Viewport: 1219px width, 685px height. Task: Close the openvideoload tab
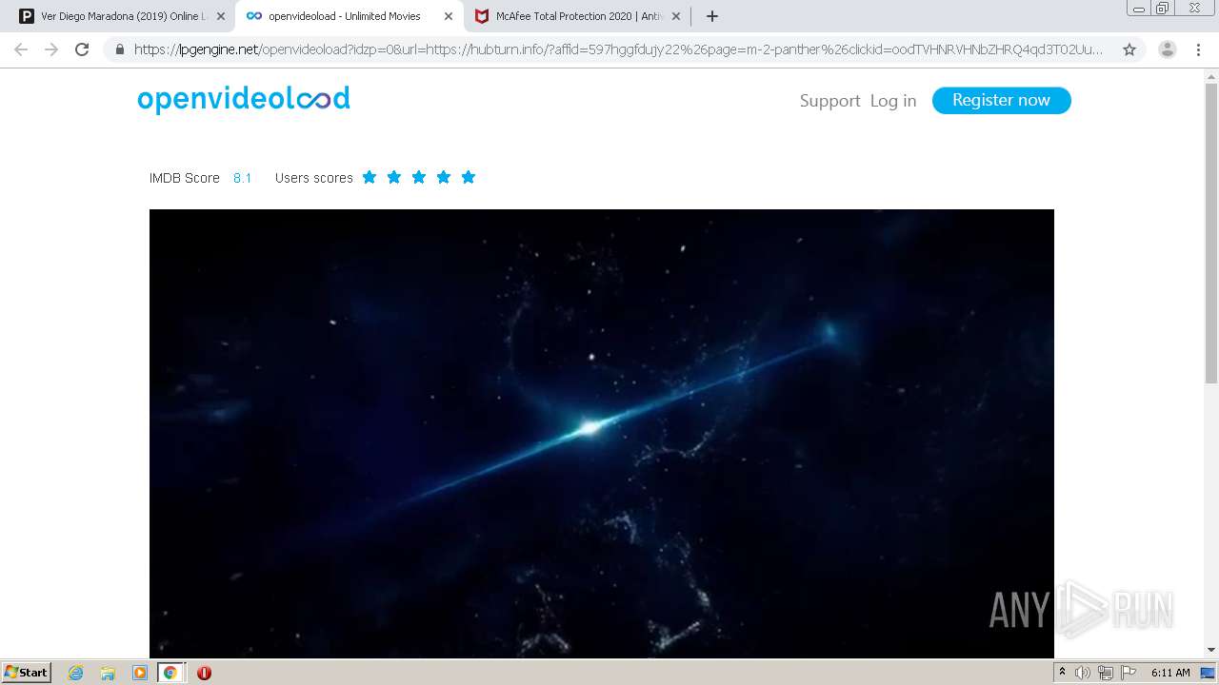449,16
